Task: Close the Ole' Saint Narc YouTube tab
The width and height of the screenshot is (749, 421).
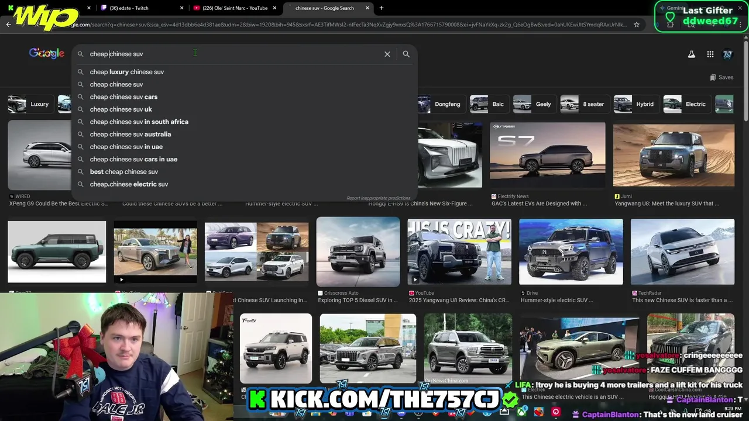Action: click(274, 8)
